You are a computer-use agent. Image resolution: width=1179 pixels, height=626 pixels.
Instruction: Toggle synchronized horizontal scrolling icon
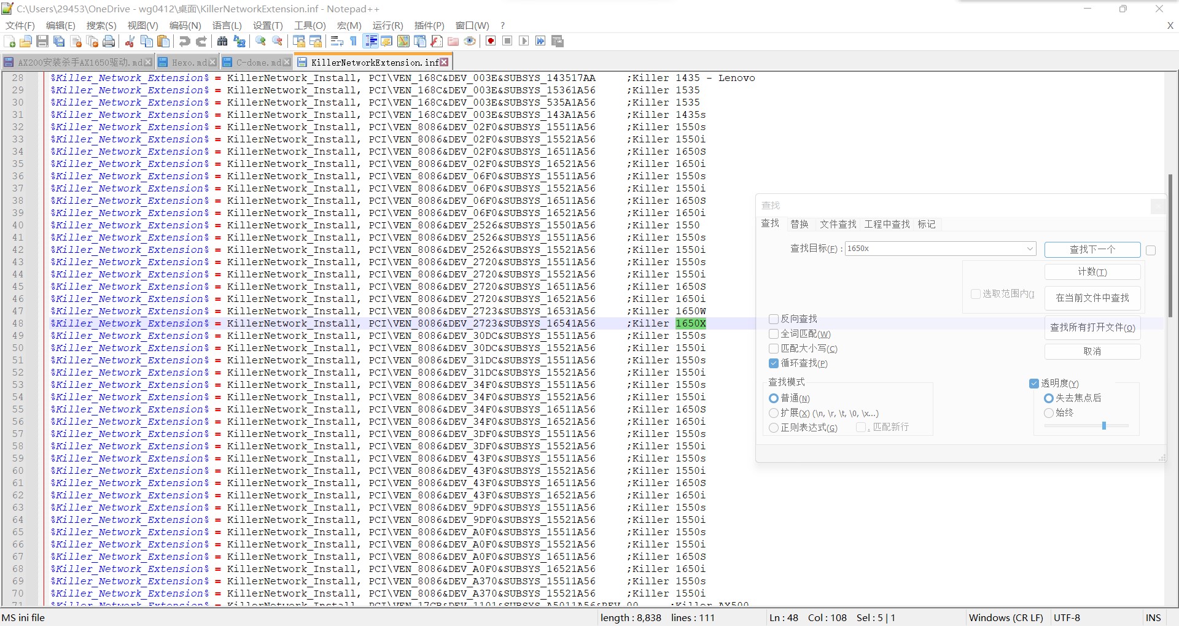pos(316,41)
